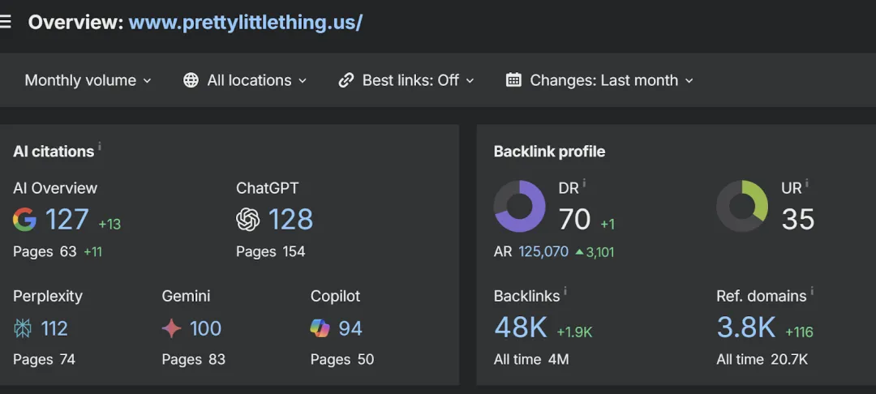Open the Ref. domains value 3.8K
Viewport: 876px width, 394px height.
(746, 328)
